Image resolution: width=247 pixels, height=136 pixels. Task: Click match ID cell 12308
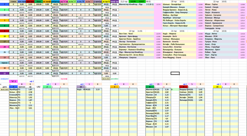242,5
